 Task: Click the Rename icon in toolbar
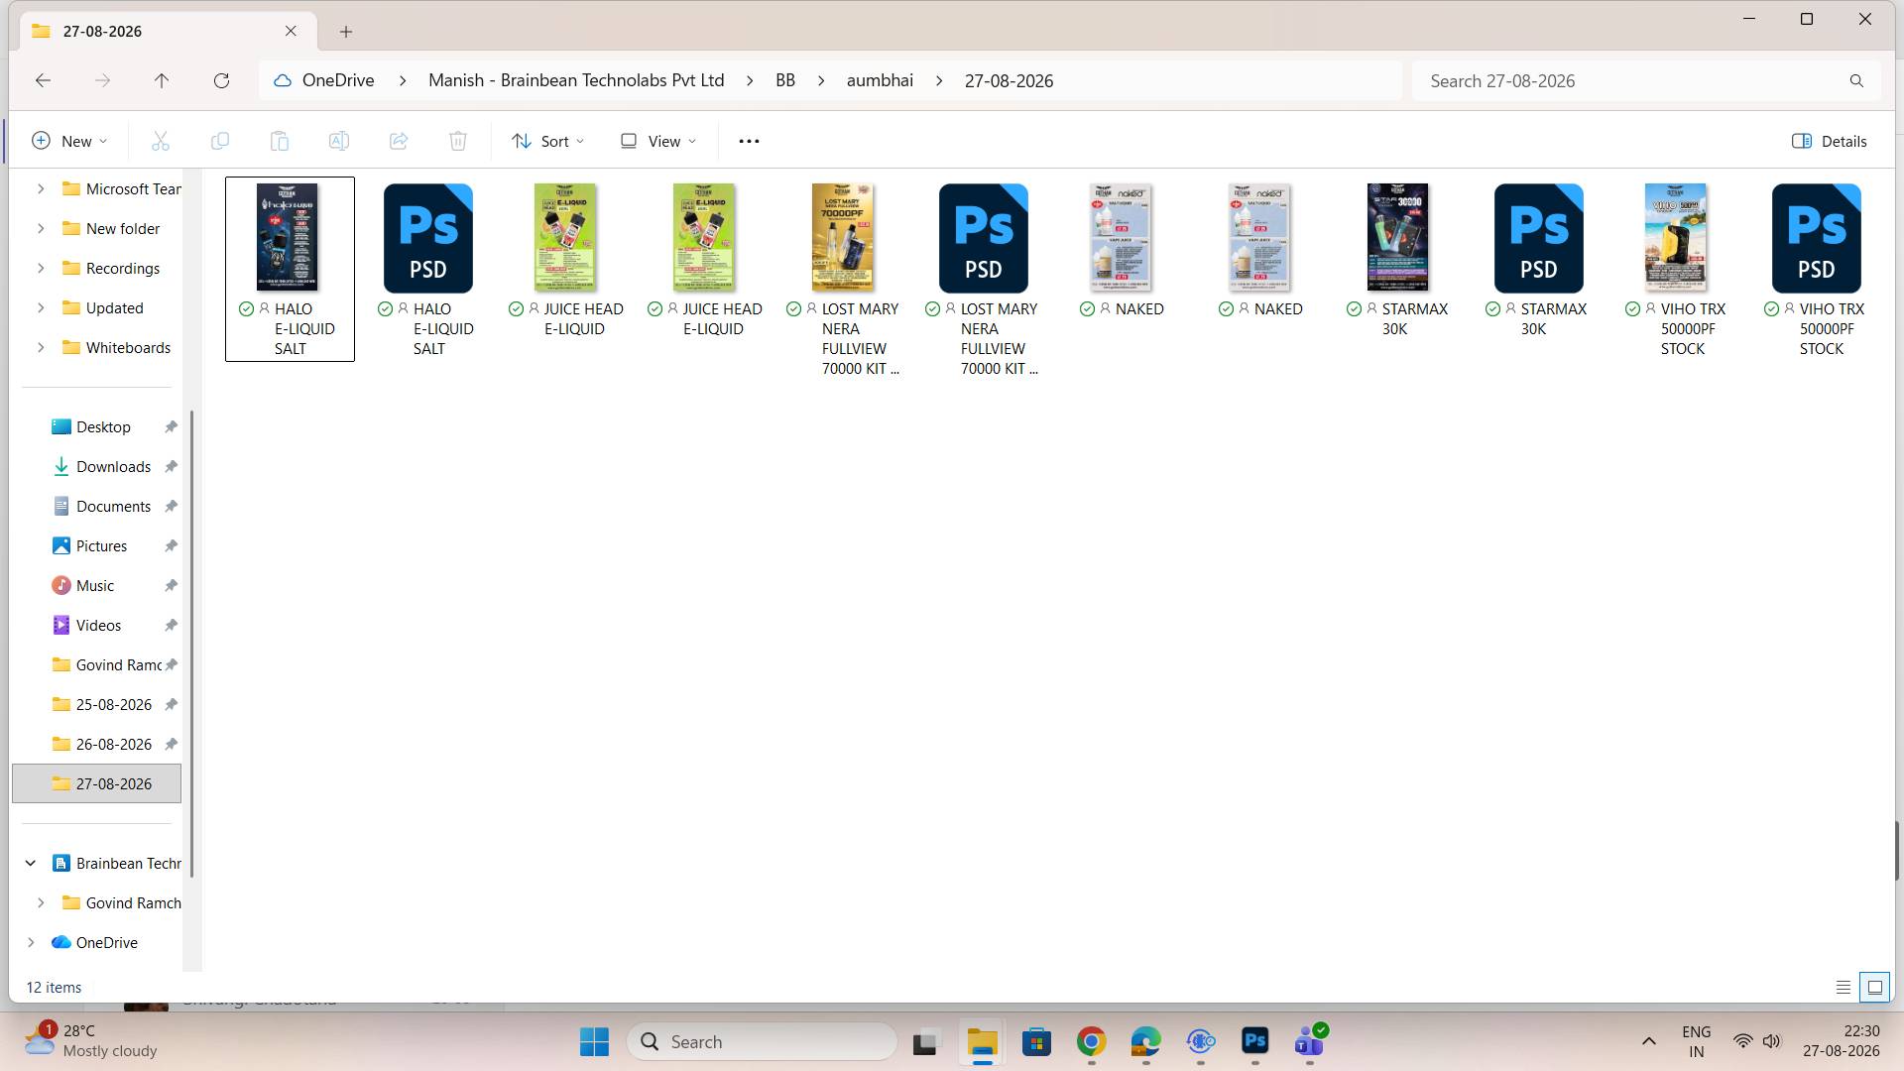tap(338, 141)
